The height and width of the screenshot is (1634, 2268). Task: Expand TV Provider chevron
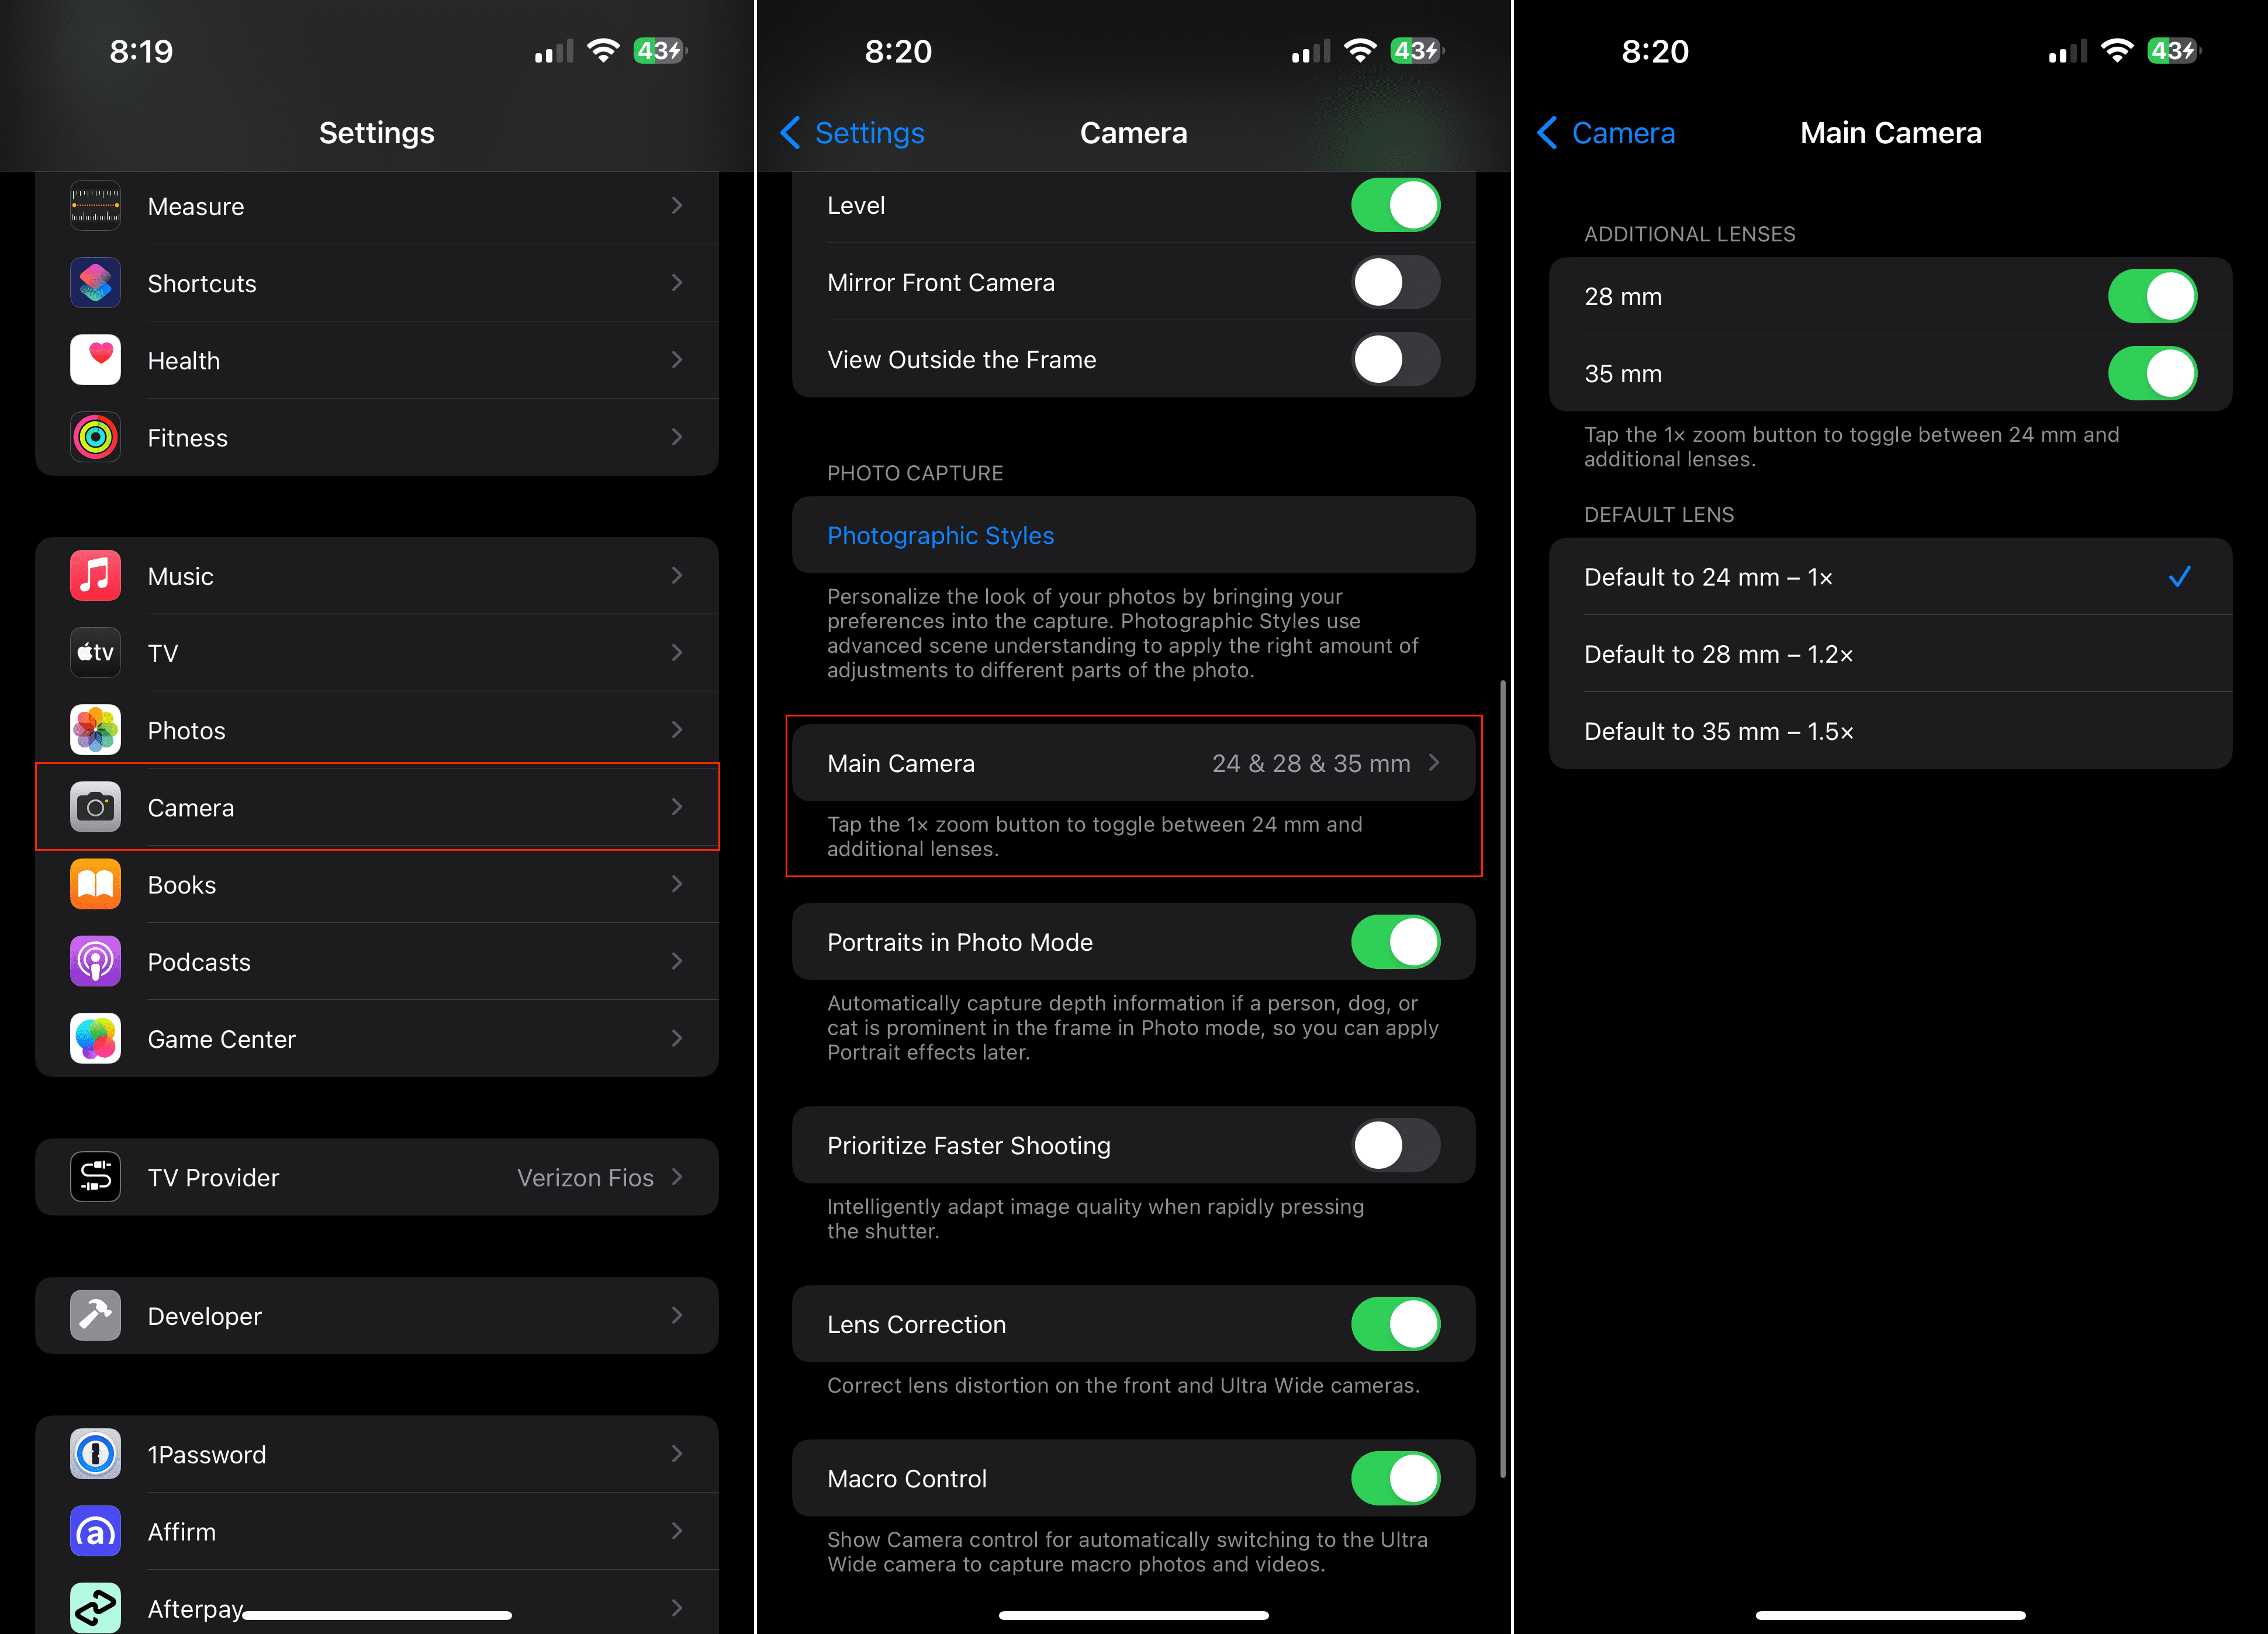[x=677, y=1177]
